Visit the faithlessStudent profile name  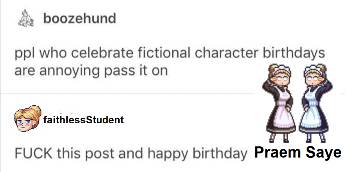[84, 120]
